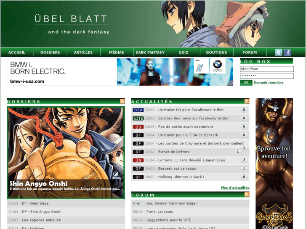Follow the Devenir membre link
This screenshot has height=229, width=306.
tap(269, 82)
